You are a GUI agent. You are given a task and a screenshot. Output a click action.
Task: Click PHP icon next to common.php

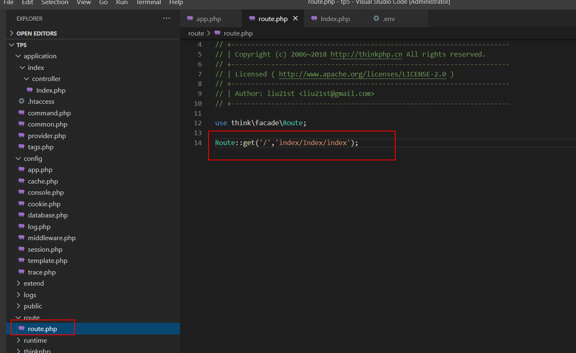[x=22, y=124]
